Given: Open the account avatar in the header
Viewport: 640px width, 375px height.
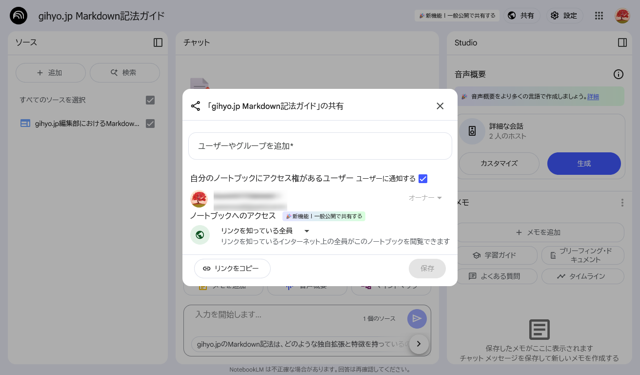Looking at the screenshot, I should tap(622, 16).
